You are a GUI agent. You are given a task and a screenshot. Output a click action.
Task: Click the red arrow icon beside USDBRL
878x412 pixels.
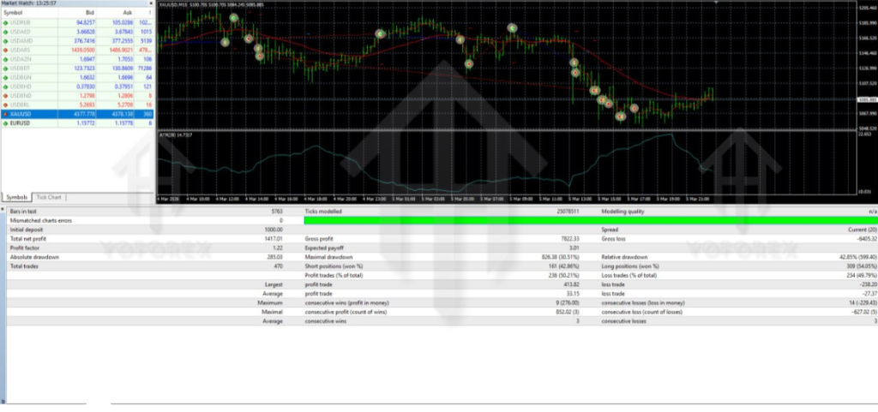[6, 104]
